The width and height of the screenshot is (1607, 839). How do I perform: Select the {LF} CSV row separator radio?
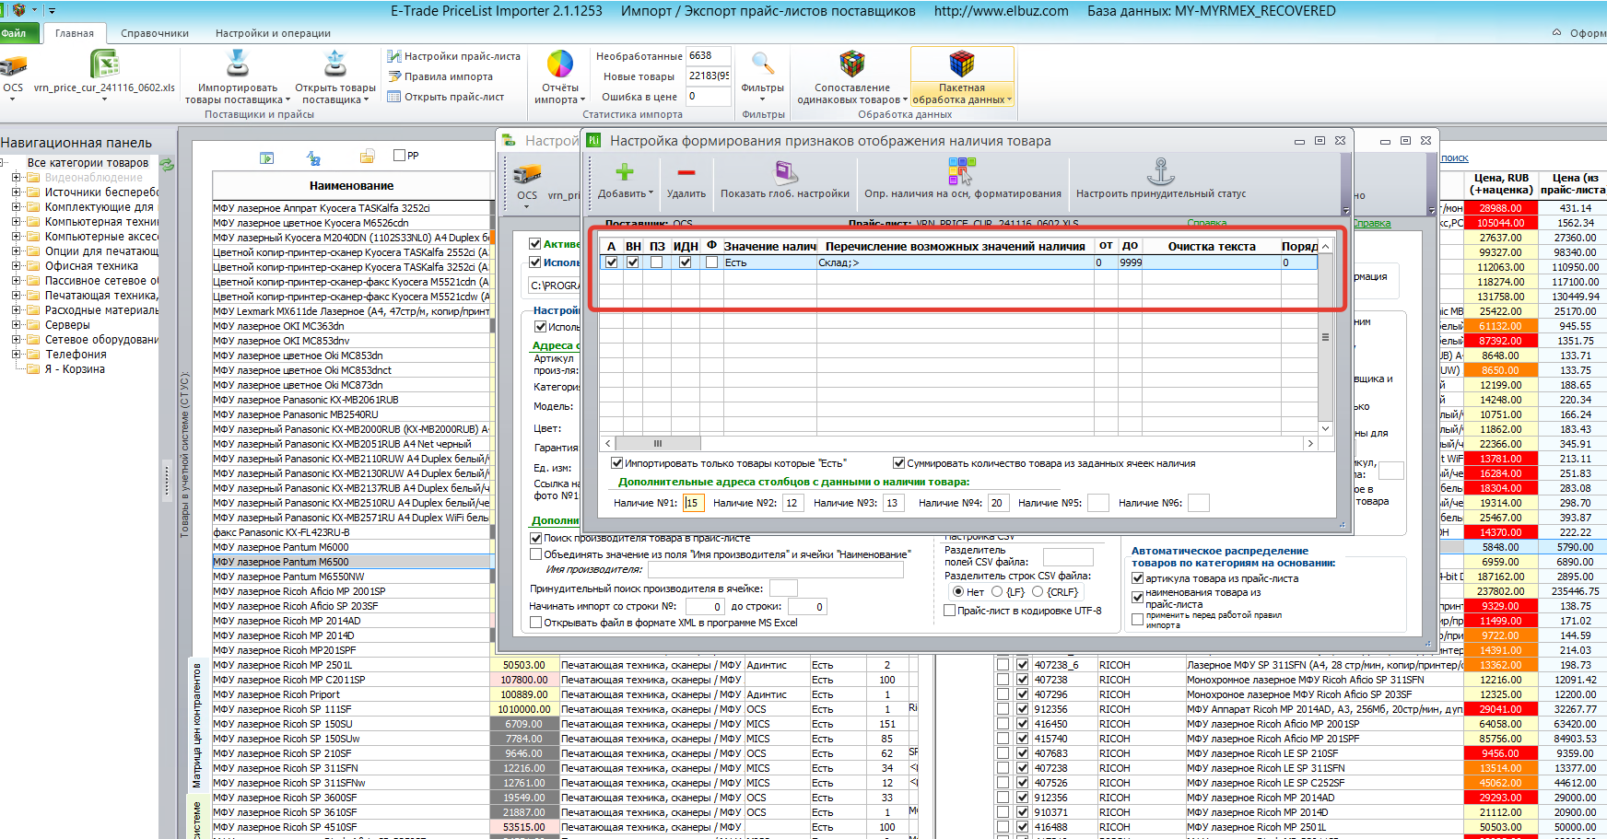pos(996,592)
